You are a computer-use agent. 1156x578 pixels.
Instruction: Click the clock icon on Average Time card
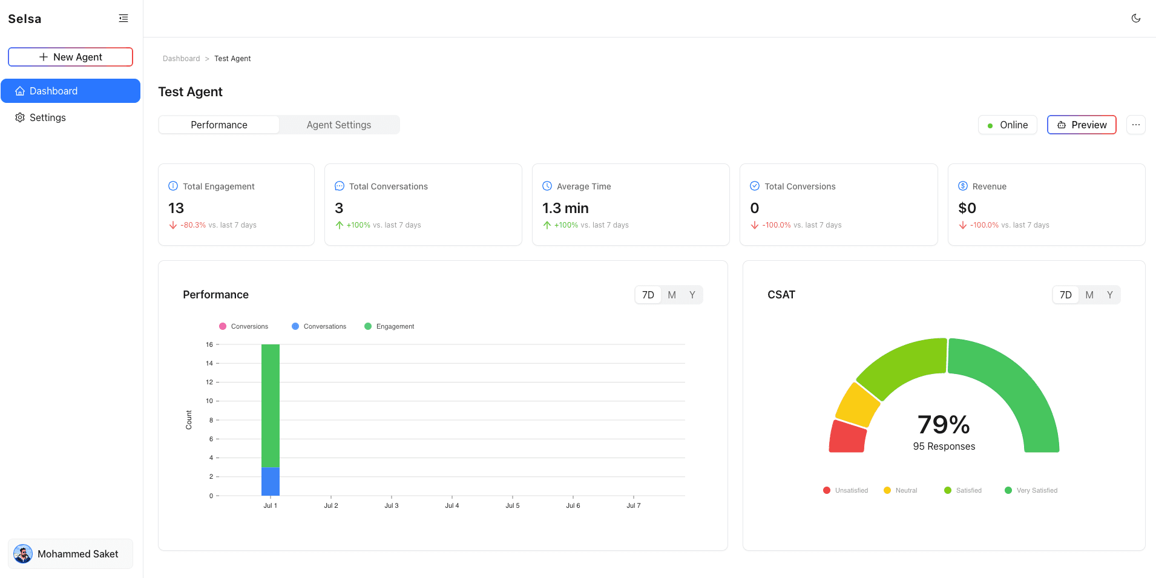pos(547,186)
